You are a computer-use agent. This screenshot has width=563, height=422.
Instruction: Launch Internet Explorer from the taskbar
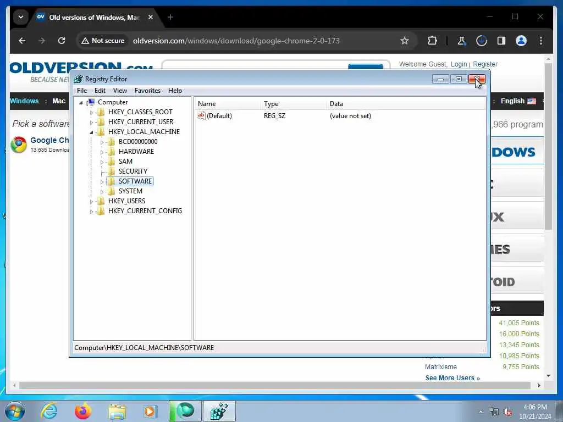(x=49, y=411)
